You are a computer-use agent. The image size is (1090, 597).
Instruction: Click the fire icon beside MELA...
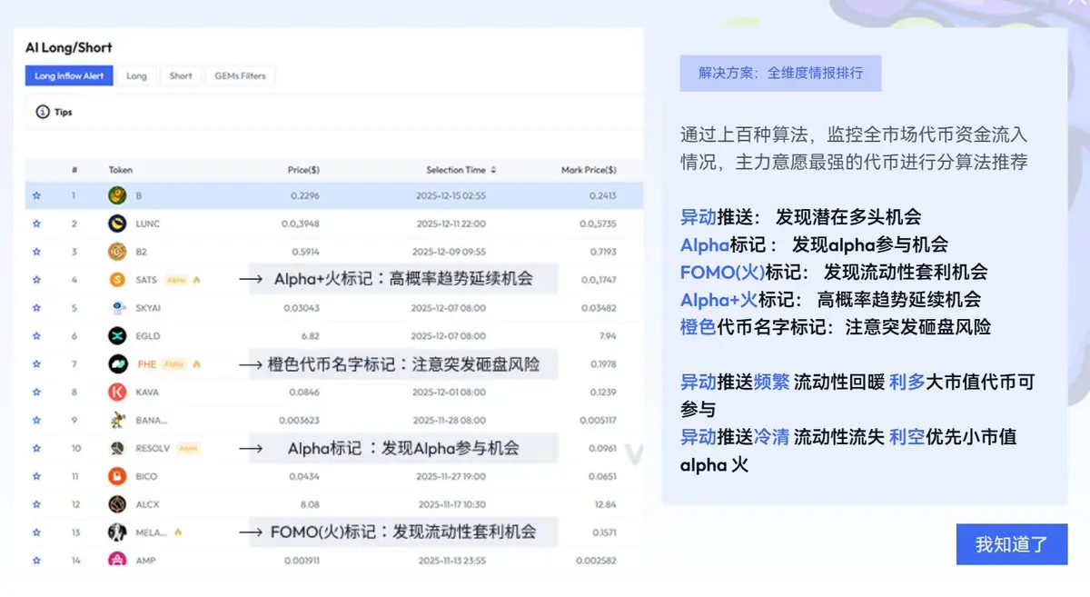[x=177, y=532]
